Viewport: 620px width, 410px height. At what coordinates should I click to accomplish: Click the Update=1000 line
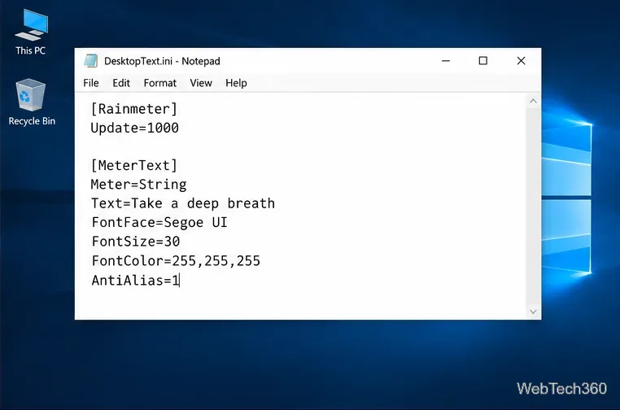[134, 128]
